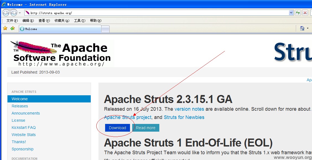Click the blue Download button
The image size is (312, 160).
[117, 128]
